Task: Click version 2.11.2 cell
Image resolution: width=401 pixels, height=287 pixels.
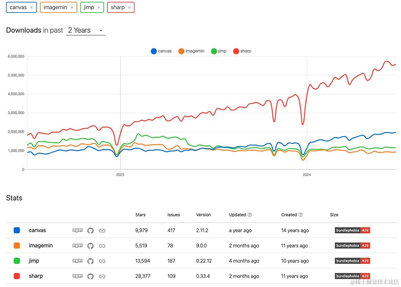Action: click(202, 230)
